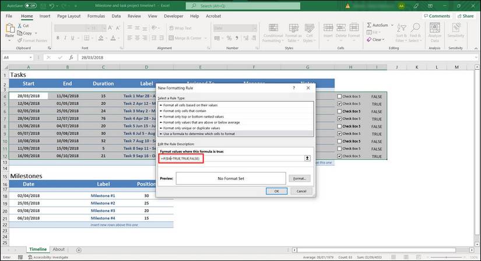Tick the Check Box 5 in row 4
The height and width of the screenshot is (261, 481).
(x=339, y=96)
